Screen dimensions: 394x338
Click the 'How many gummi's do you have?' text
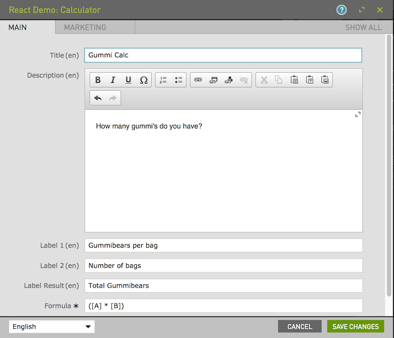coord(149,126)
